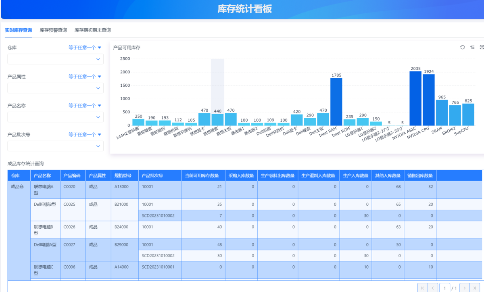484x292 pixels.
Task: Open the 产品属性 filter dropdown box
Action: (x=55, y=88)
